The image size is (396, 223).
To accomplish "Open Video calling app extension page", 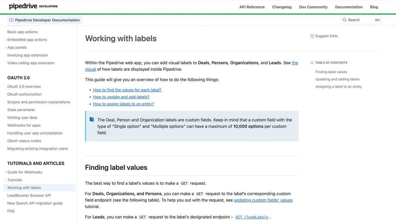I will [31, 63].
